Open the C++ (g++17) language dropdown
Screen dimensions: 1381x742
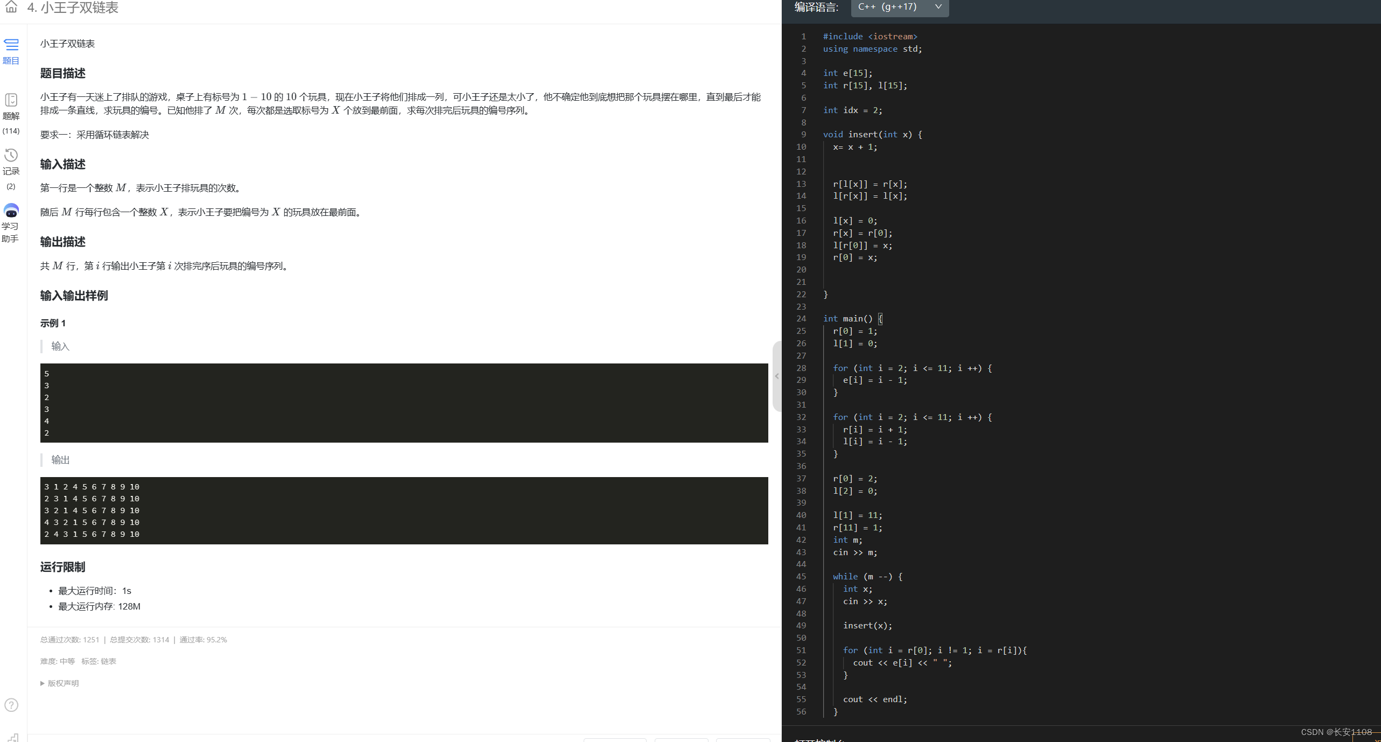click(x=899, y=7)
